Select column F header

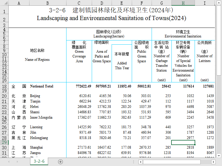(x=142, y=3)
